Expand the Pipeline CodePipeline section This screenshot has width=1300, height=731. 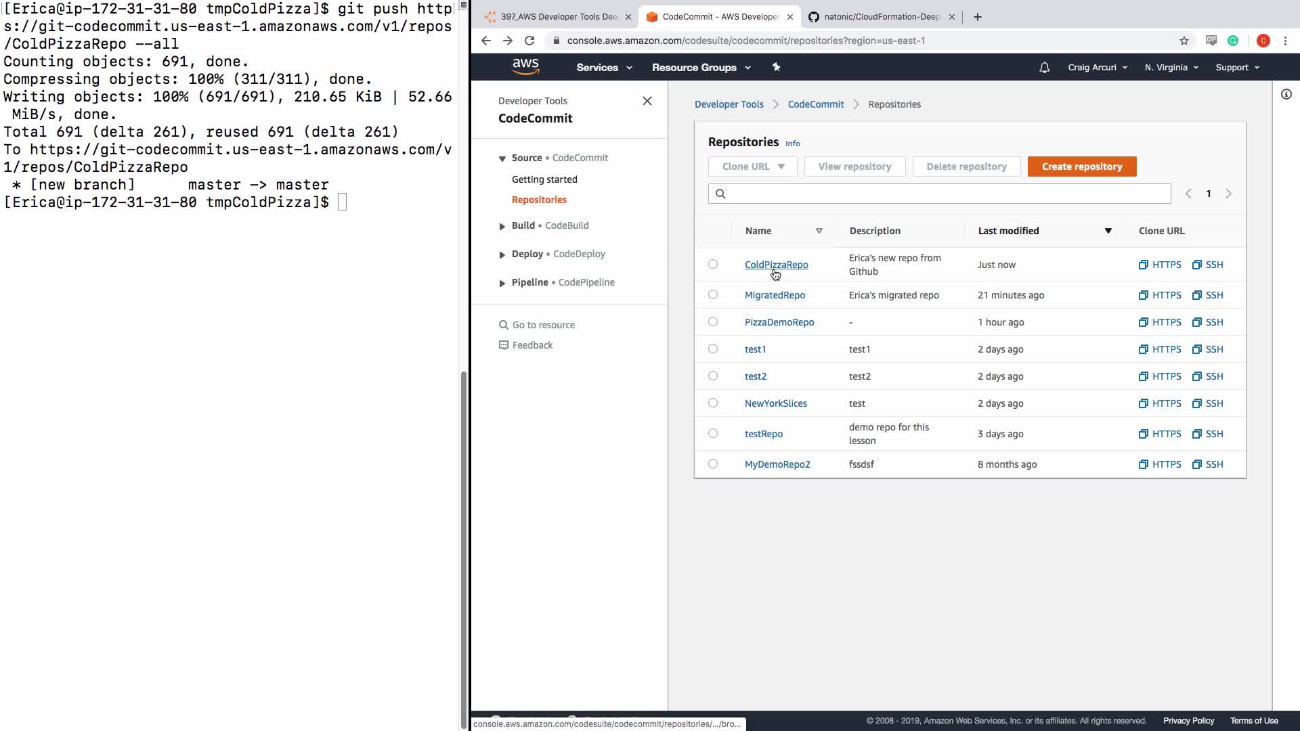(502, 283)
